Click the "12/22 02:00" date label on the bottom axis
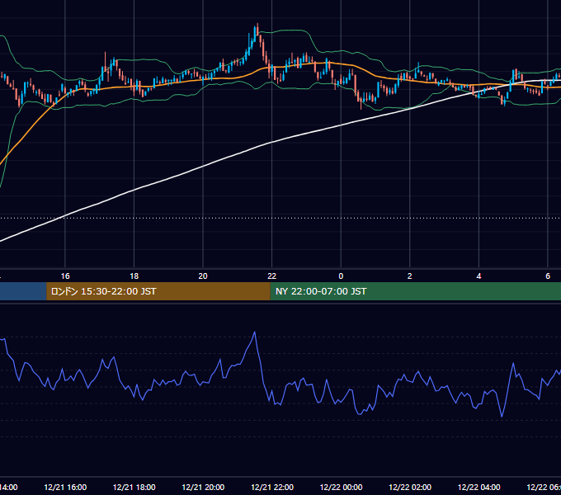 410,487
